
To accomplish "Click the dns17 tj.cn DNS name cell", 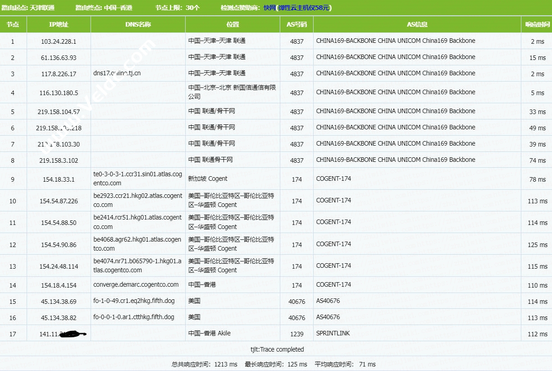I will point(117,73).
